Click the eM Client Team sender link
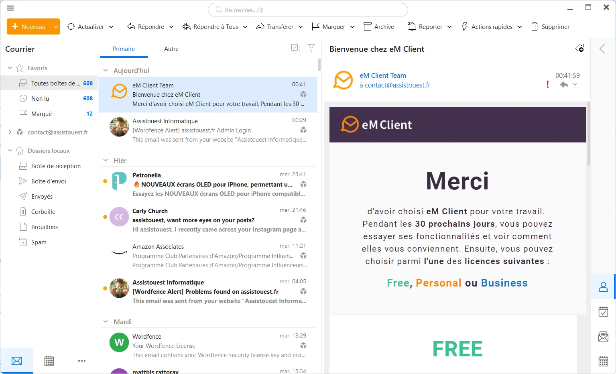This screenshot has width=616, height=374. pyautogui.click(x=383, y=75)
